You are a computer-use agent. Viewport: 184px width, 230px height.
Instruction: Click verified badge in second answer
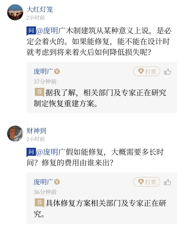(x=57, y=182)
